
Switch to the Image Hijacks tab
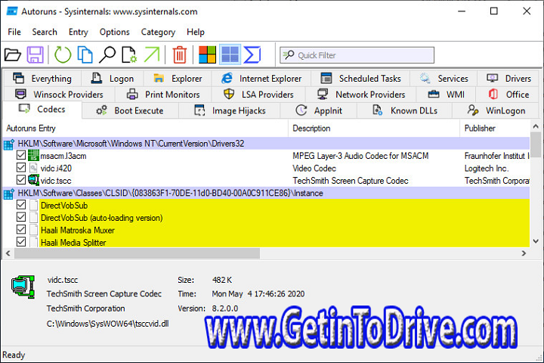coord(230,110)
